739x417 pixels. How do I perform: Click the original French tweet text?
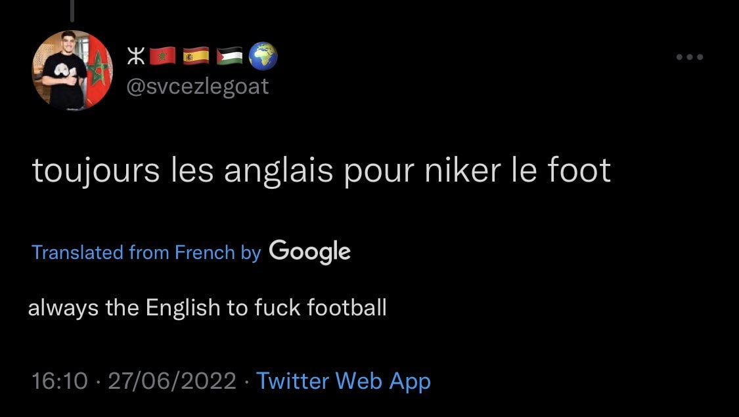[x=321, y=170]
